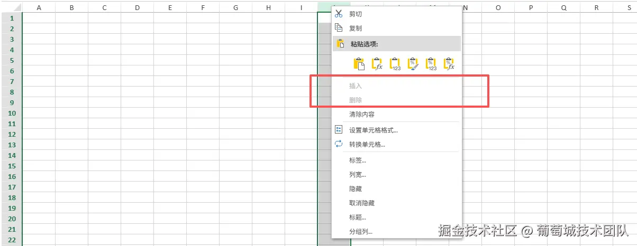This screenshot has height=246, width=637.
Task: Select row 19 header
Action: coord(11,208)
